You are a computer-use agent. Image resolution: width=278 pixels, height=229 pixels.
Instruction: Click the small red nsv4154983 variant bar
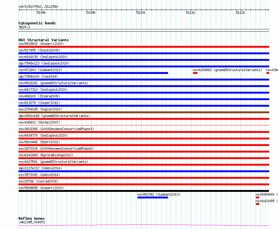coord(195,73)
